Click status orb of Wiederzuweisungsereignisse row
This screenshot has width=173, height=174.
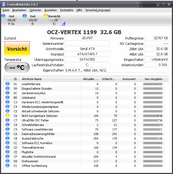[x=7, y=106]
